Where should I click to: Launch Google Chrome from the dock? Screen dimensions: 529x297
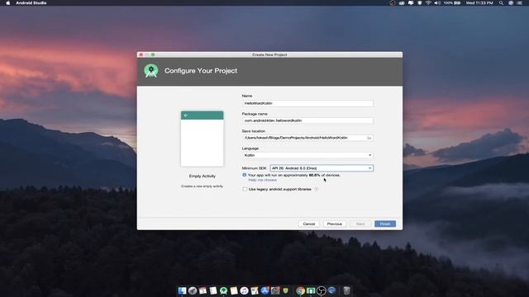300,290
